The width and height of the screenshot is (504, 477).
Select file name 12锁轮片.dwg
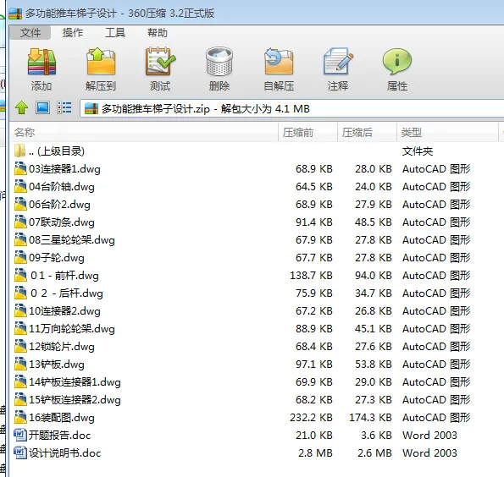62,347
